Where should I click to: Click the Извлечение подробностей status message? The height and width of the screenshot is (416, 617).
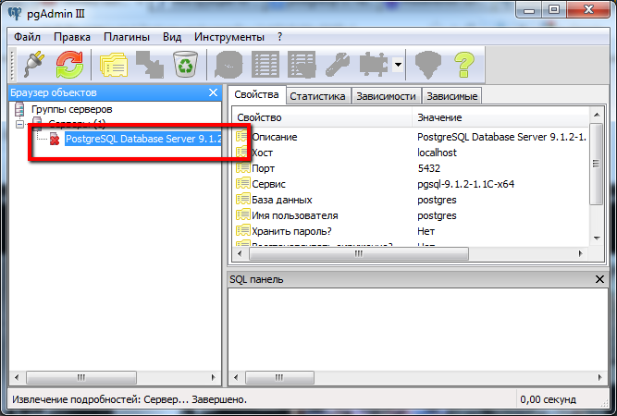pos(130,399)
